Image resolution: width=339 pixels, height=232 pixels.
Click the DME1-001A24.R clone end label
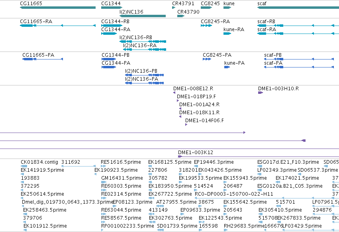coord(199,105)
